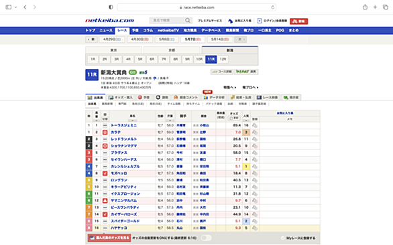This screenshot has width=393, height=245.
Task: Open sort dropdown under horse name column
Action: tap(132, 120)
